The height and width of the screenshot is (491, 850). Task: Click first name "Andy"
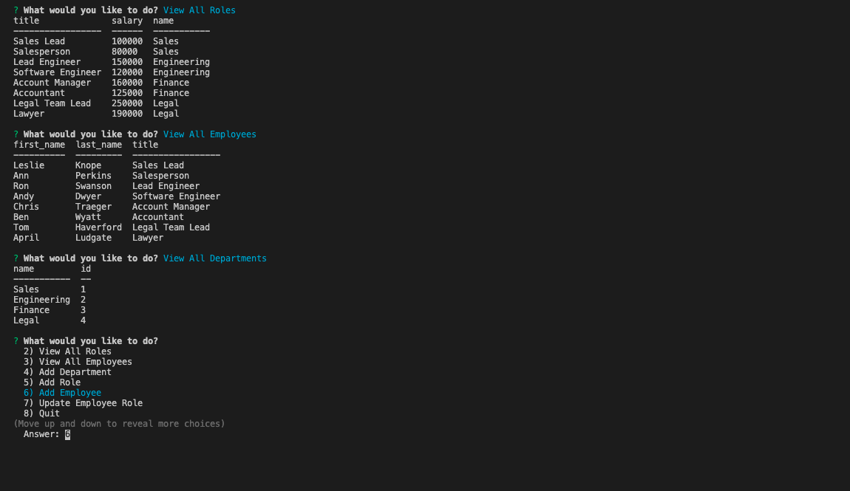[24, 196]
